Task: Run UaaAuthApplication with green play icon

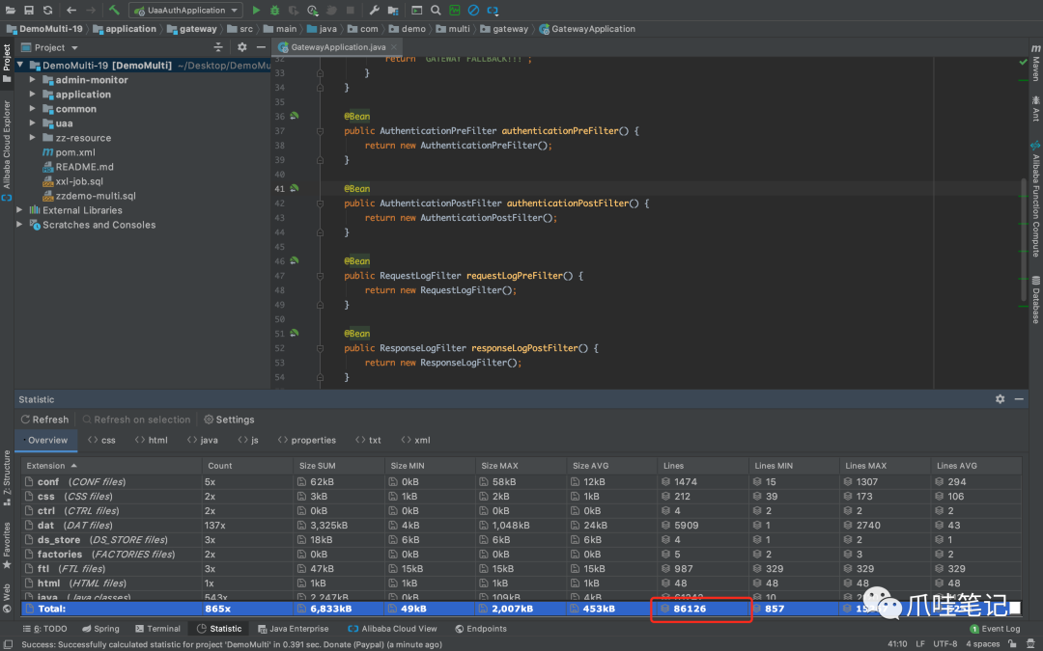Action: [256, 10]
